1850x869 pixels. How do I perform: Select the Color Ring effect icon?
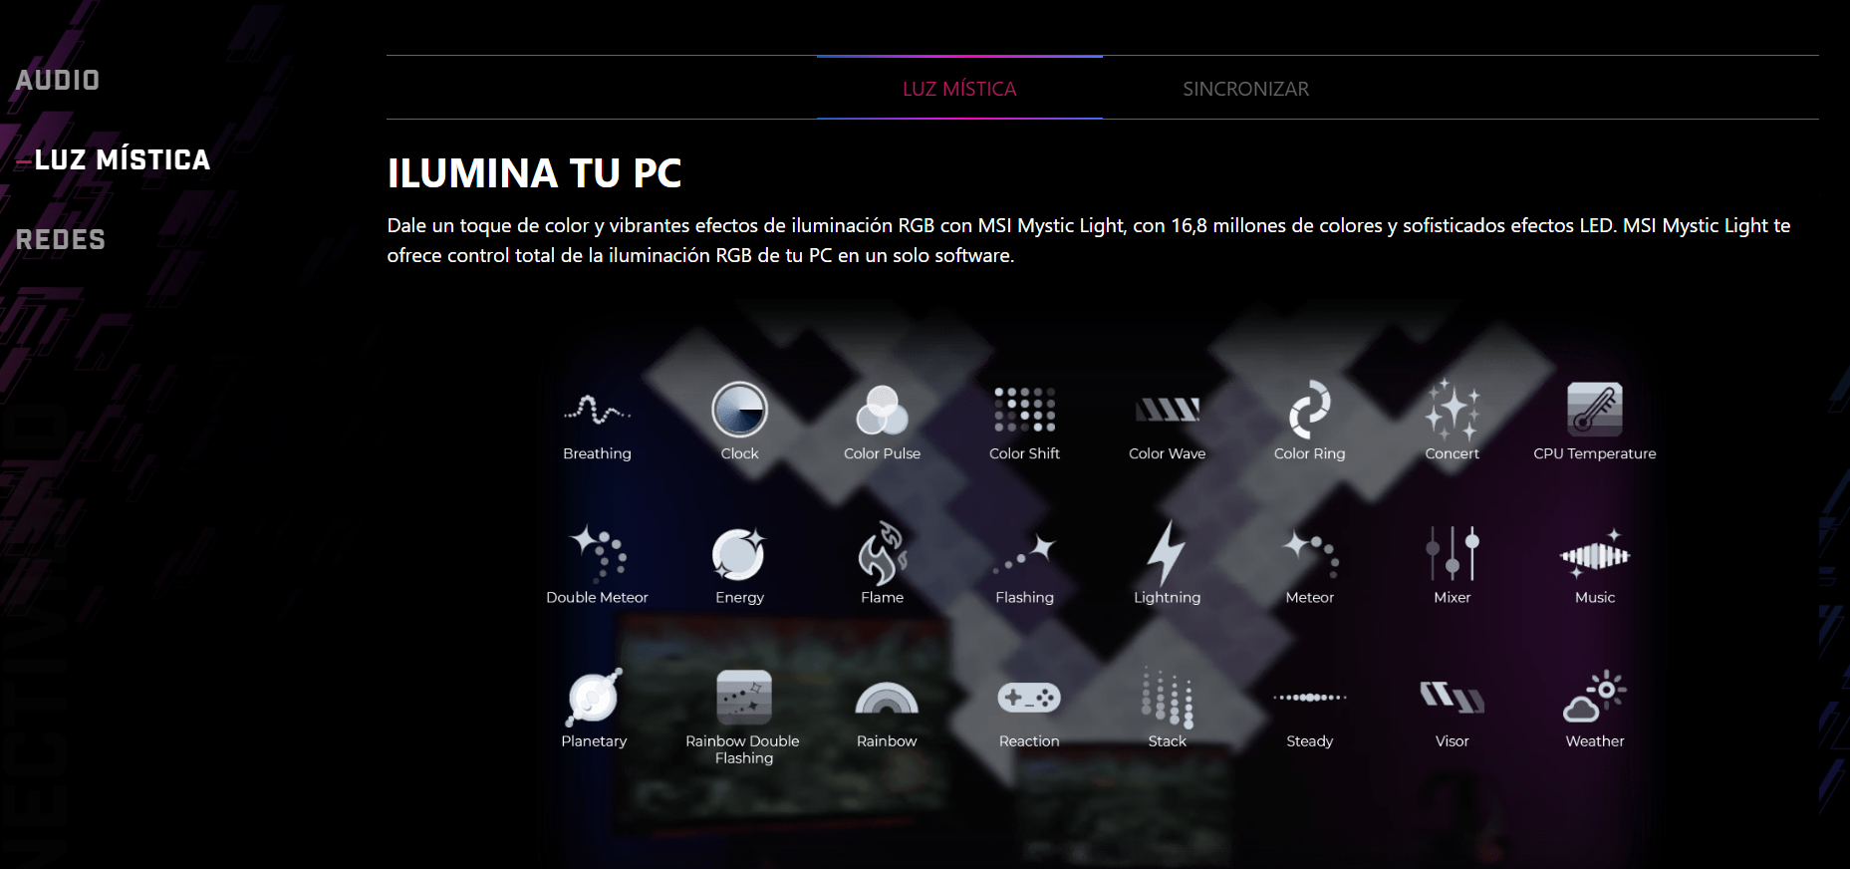1310,410
